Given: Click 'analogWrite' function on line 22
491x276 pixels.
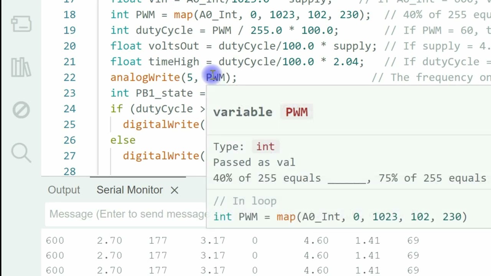Looking at the screenshot, I should [145, 77].
